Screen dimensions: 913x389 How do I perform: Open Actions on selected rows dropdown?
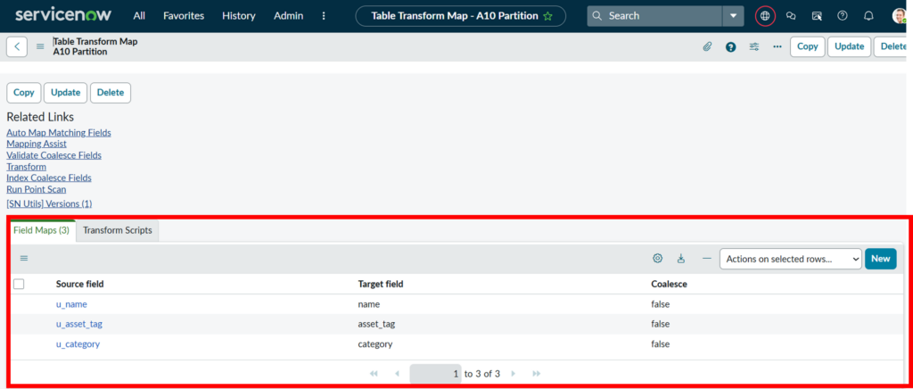point(790,259)
